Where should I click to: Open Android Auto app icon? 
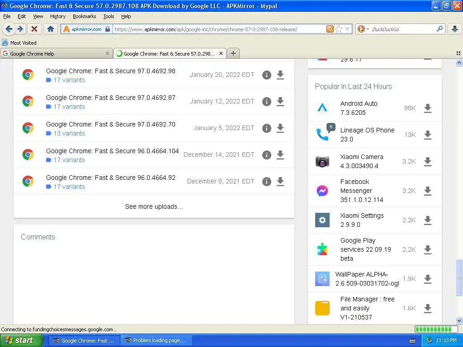(322, 108)
